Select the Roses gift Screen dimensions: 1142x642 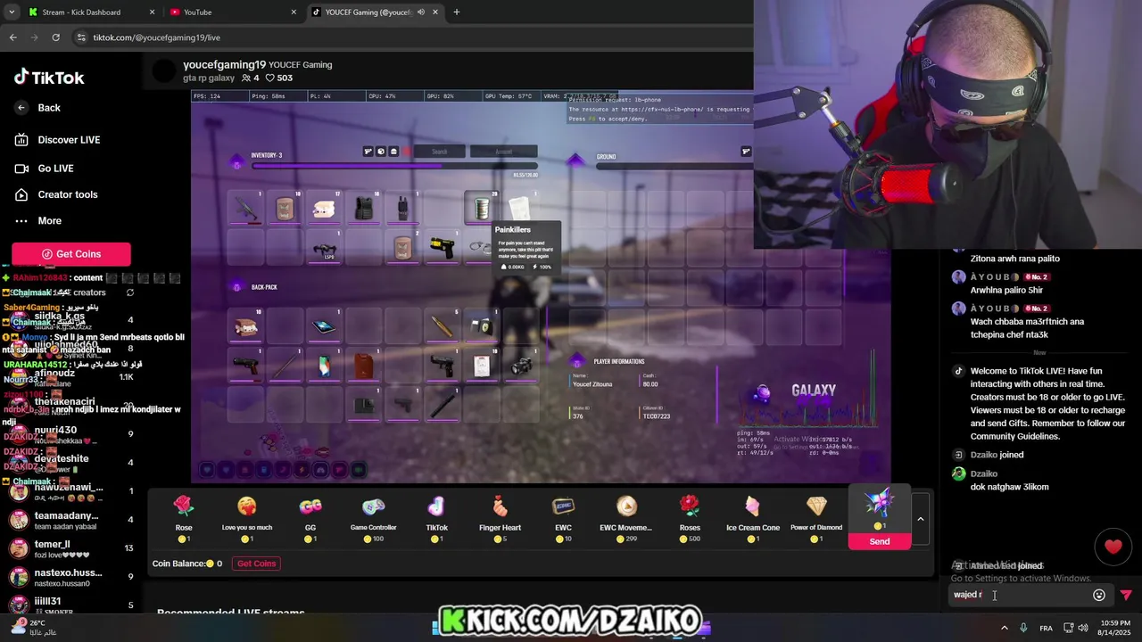[690, 517]
